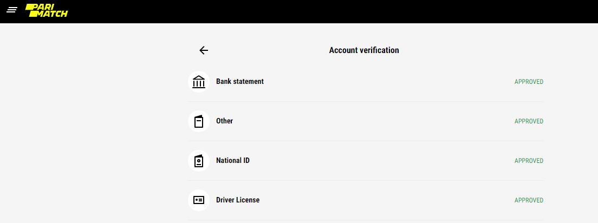Screen dimensions: 598x223
Task: Click the bank building icon
Action: (x=199, y=82)
